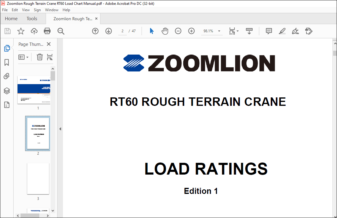The image size is (337, 218).
Task: Select the Hand tool in the toolbar
Action: (x=165, y=31)
